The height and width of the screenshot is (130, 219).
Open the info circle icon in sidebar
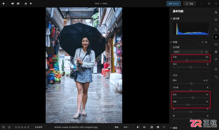click(216, 69)
